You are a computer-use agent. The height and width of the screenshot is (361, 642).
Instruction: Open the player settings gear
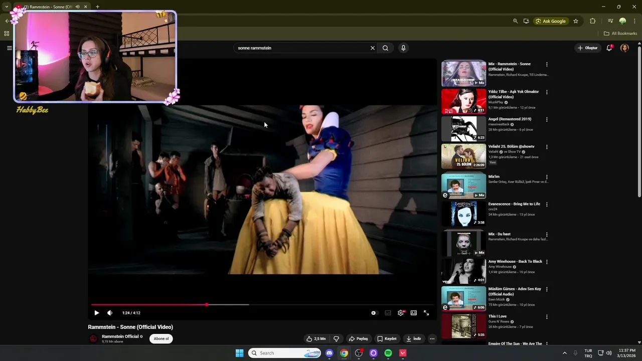401,313
